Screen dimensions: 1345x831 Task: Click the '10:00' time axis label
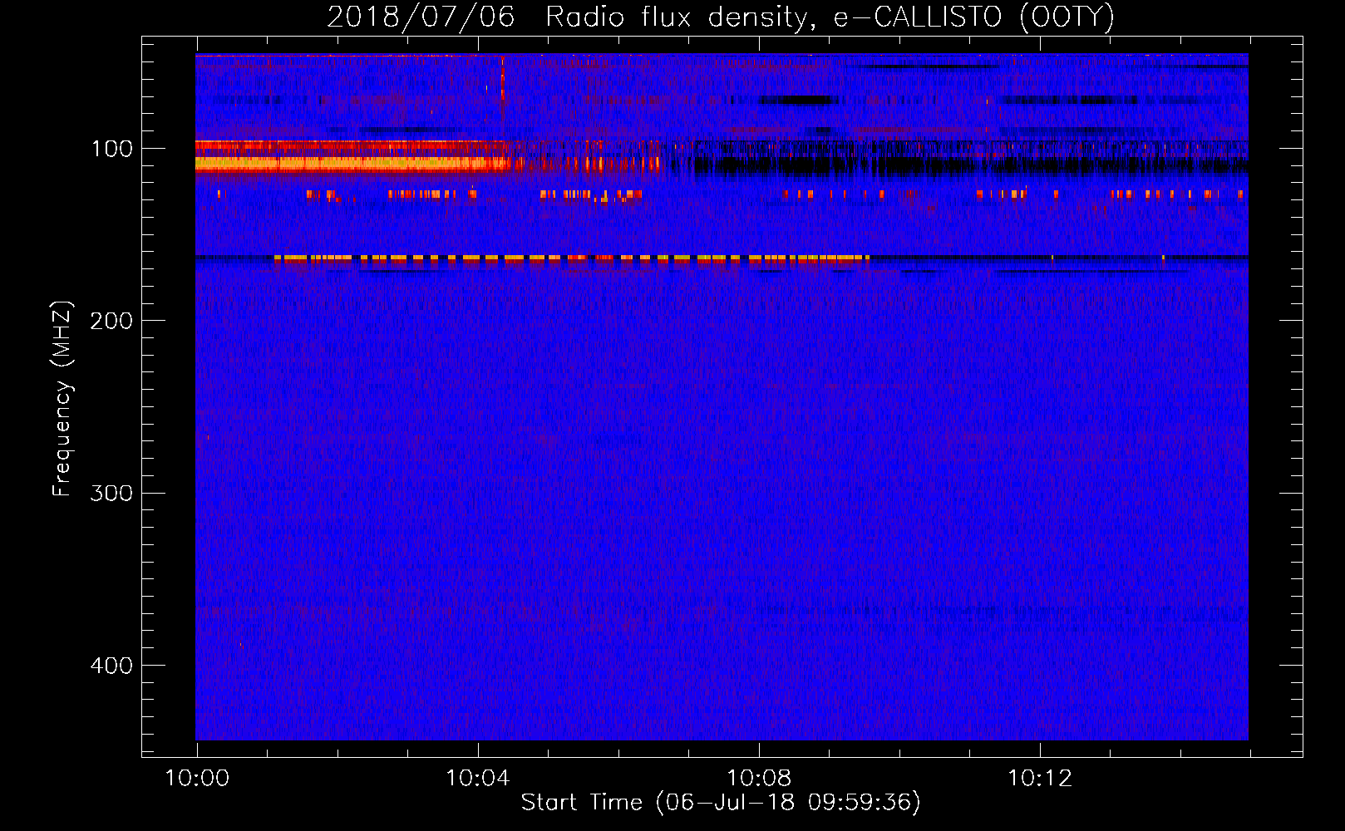pyautogui.click(x=197, y=779)
